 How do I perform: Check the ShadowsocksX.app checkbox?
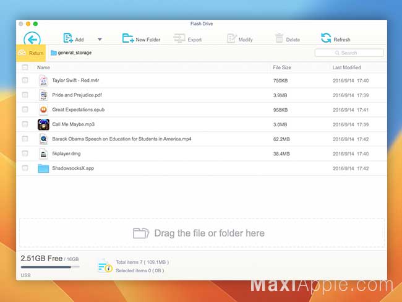tap(25, 168)
